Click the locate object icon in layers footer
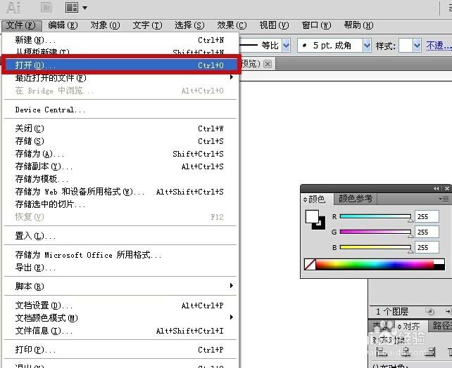This screenshot has height=368, width=452. click(x=429, y=311)
